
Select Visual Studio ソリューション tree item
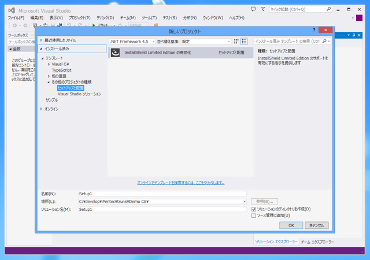tap(80, 94)
